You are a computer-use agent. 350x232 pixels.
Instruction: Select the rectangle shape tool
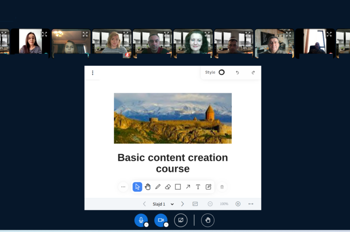(178, 187)
